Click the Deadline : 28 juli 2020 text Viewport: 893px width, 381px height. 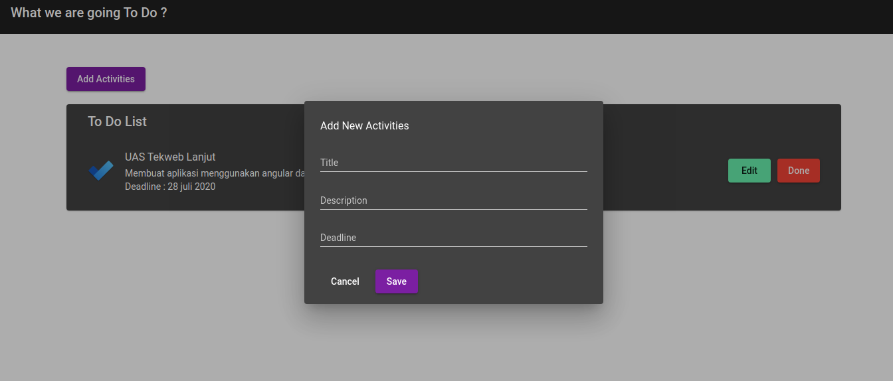[x=170, y=187]
